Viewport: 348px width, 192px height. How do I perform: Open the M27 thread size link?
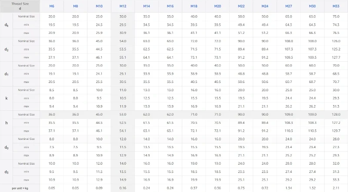pos(288,6)
